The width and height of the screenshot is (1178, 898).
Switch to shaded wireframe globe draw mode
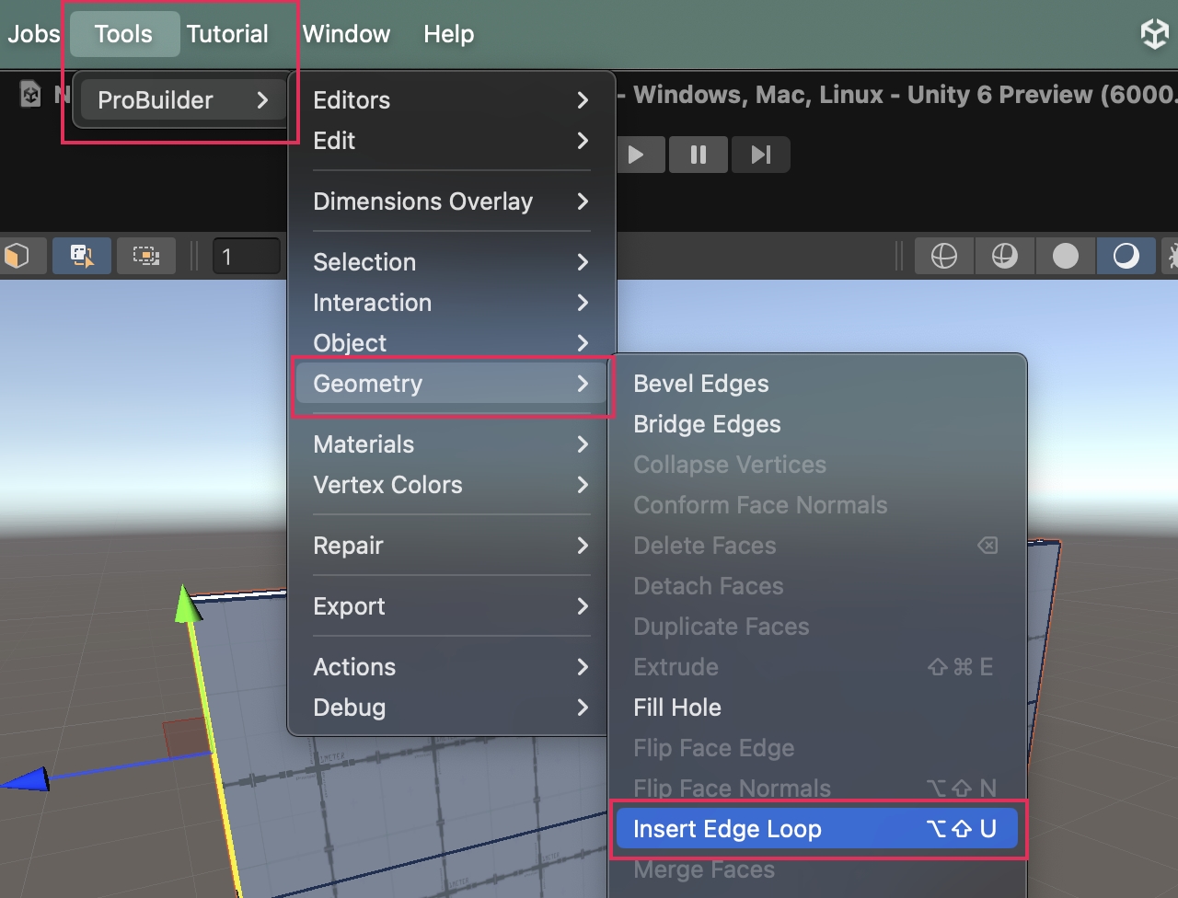(1005, 256)
